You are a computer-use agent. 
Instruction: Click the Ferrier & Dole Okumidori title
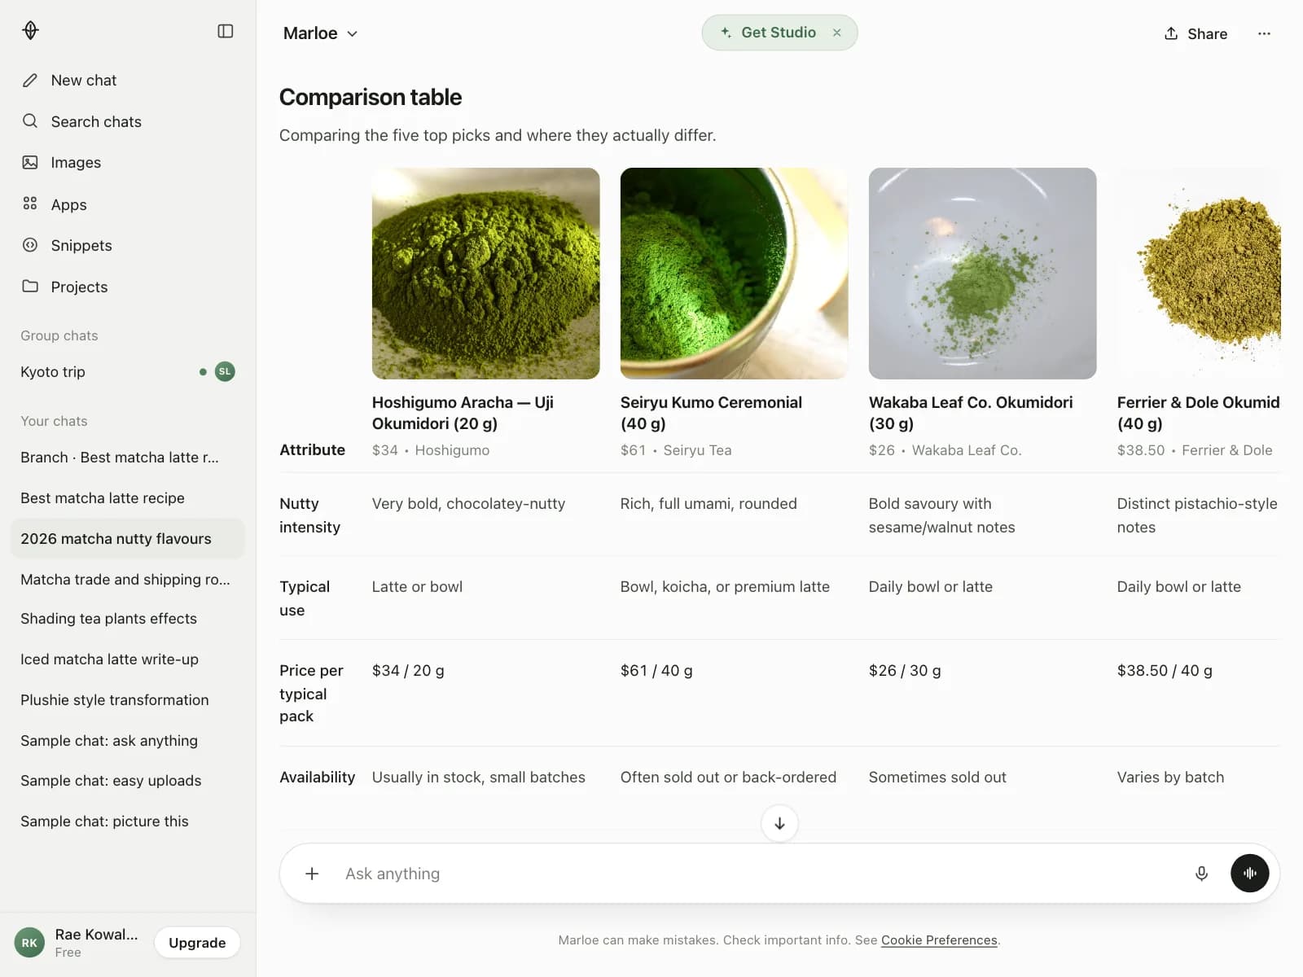[1199, 413]
